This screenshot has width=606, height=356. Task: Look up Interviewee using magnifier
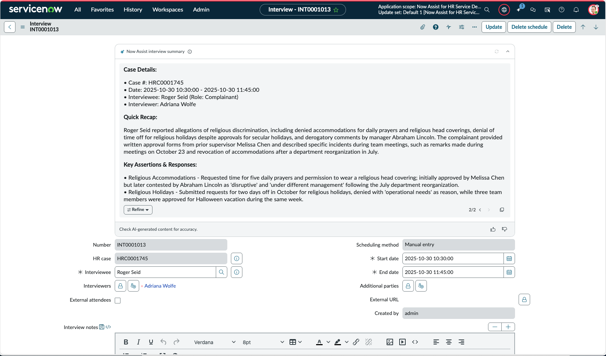pyautogui.click(x=222, y=272)
